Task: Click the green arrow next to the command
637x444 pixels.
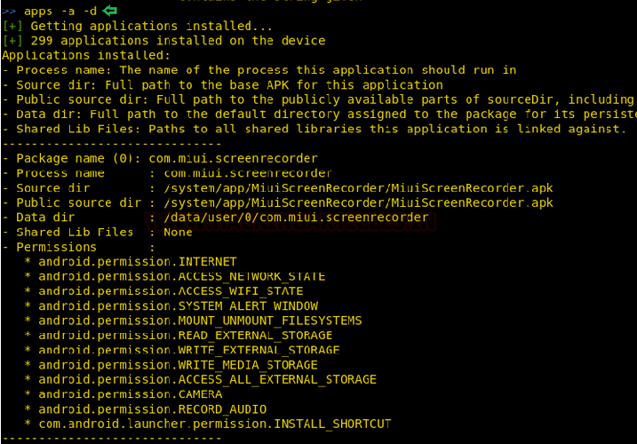Action: point(109,11)
